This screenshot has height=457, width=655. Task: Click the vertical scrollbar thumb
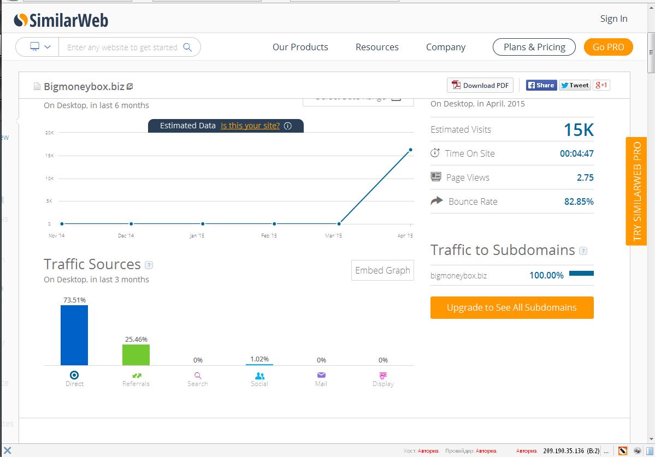pos(651,52)
